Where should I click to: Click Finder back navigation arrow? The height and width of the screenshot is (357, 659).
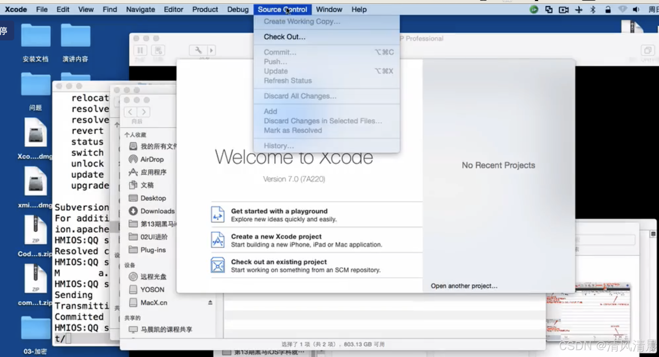click(x=130, y=112)
